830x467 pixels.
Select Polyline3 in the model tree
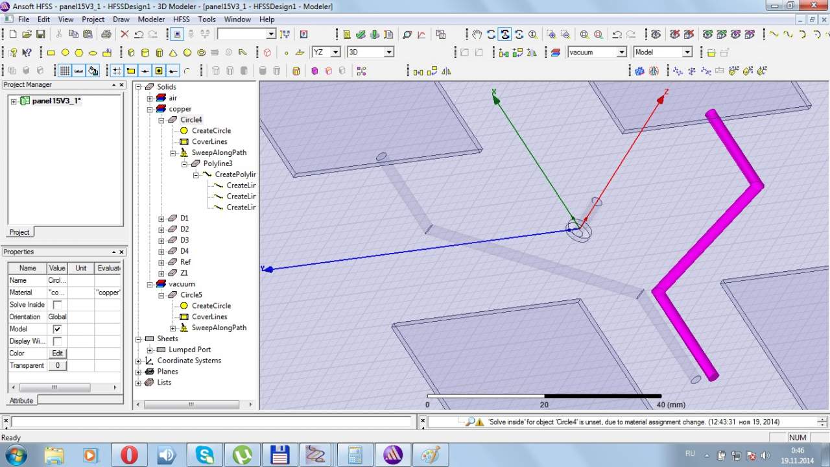(x=217, y=163)
